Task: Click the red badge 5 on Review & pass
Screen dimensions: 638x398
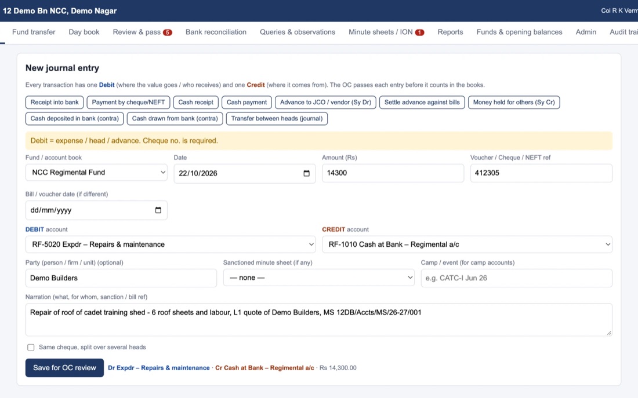Action: point(167,32)
